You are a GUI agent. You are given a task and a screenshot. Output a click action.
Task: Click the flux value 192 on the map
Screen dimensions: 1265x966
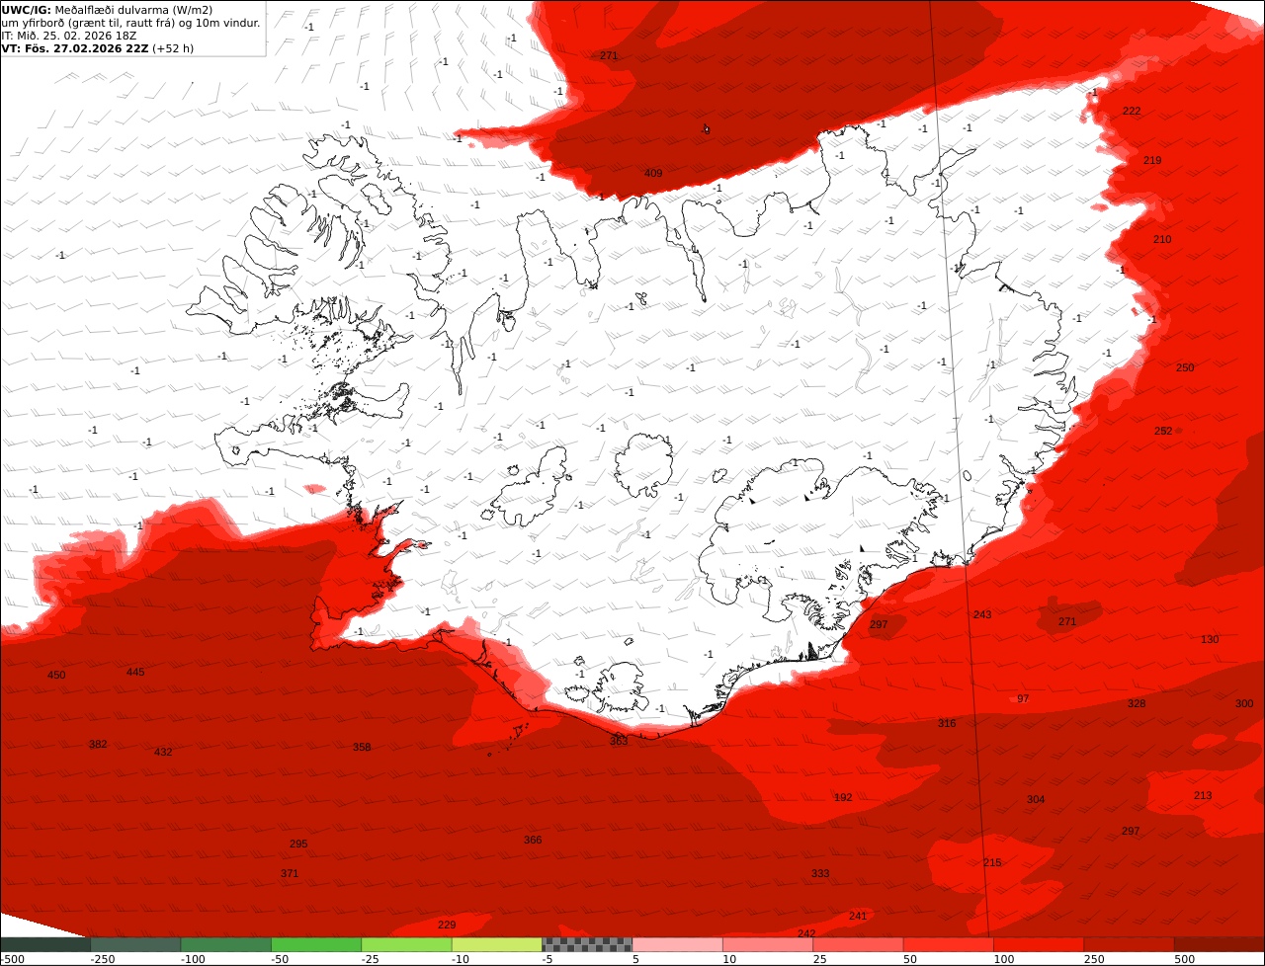[843, 797]
